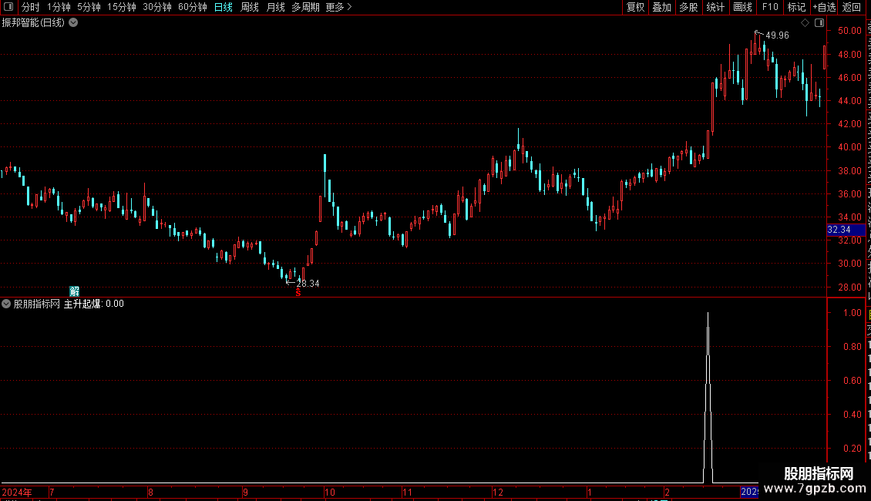Click the 28.34 low price label

[308, 284]
